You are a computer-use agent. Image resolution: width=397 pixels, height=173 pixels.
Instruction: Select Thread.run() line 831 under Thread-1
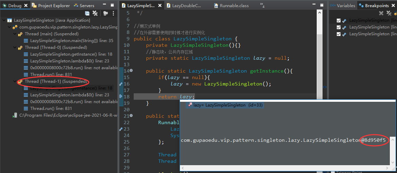pos(51,109)
